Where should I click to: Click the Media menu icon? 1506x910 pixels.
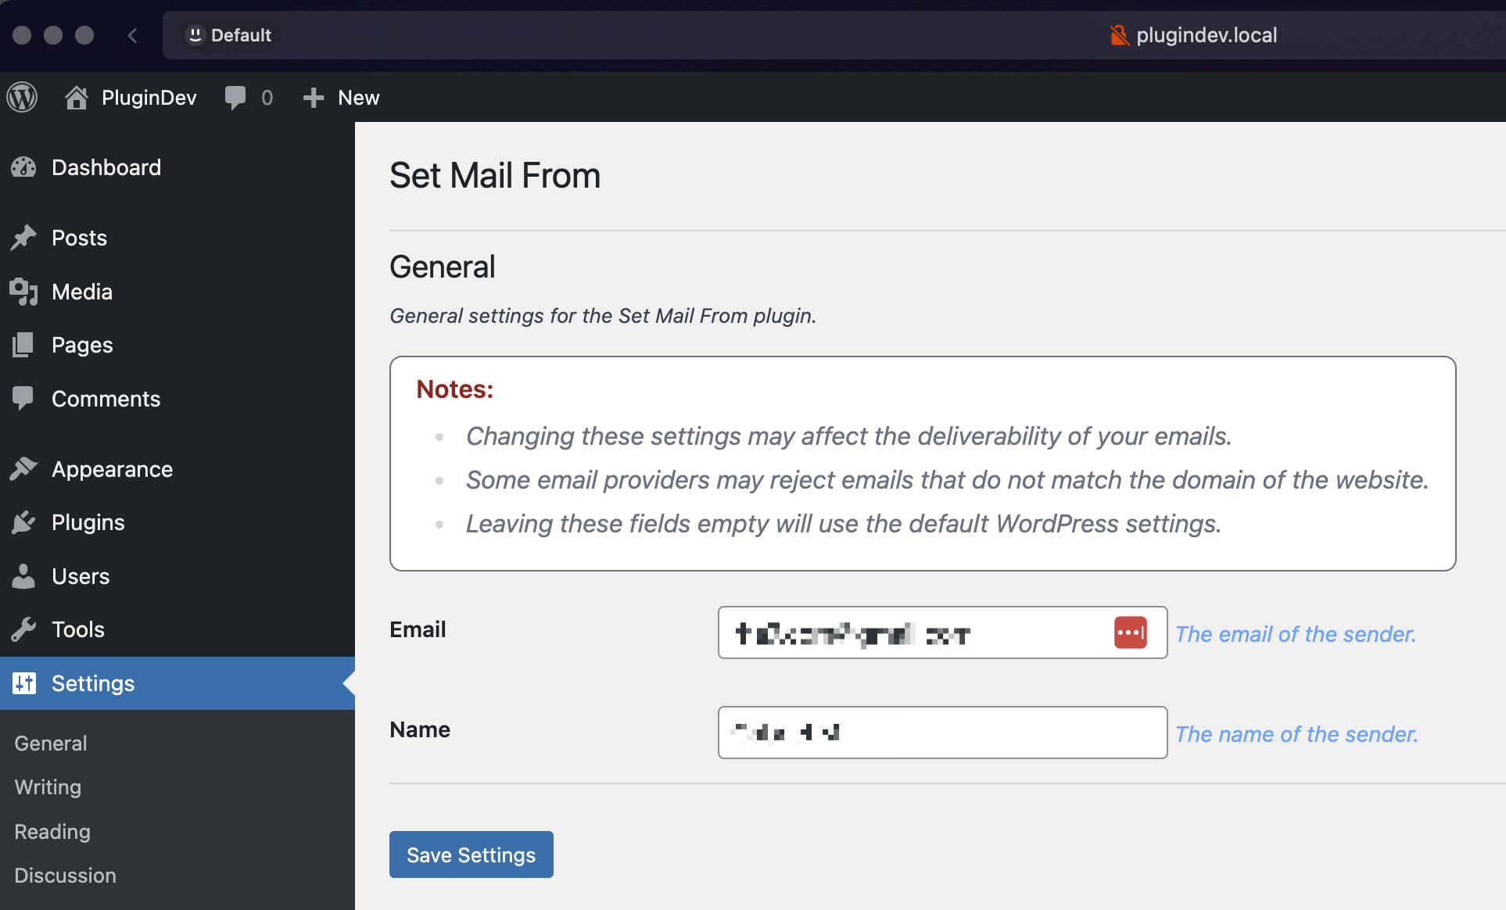tap(23, 292)
